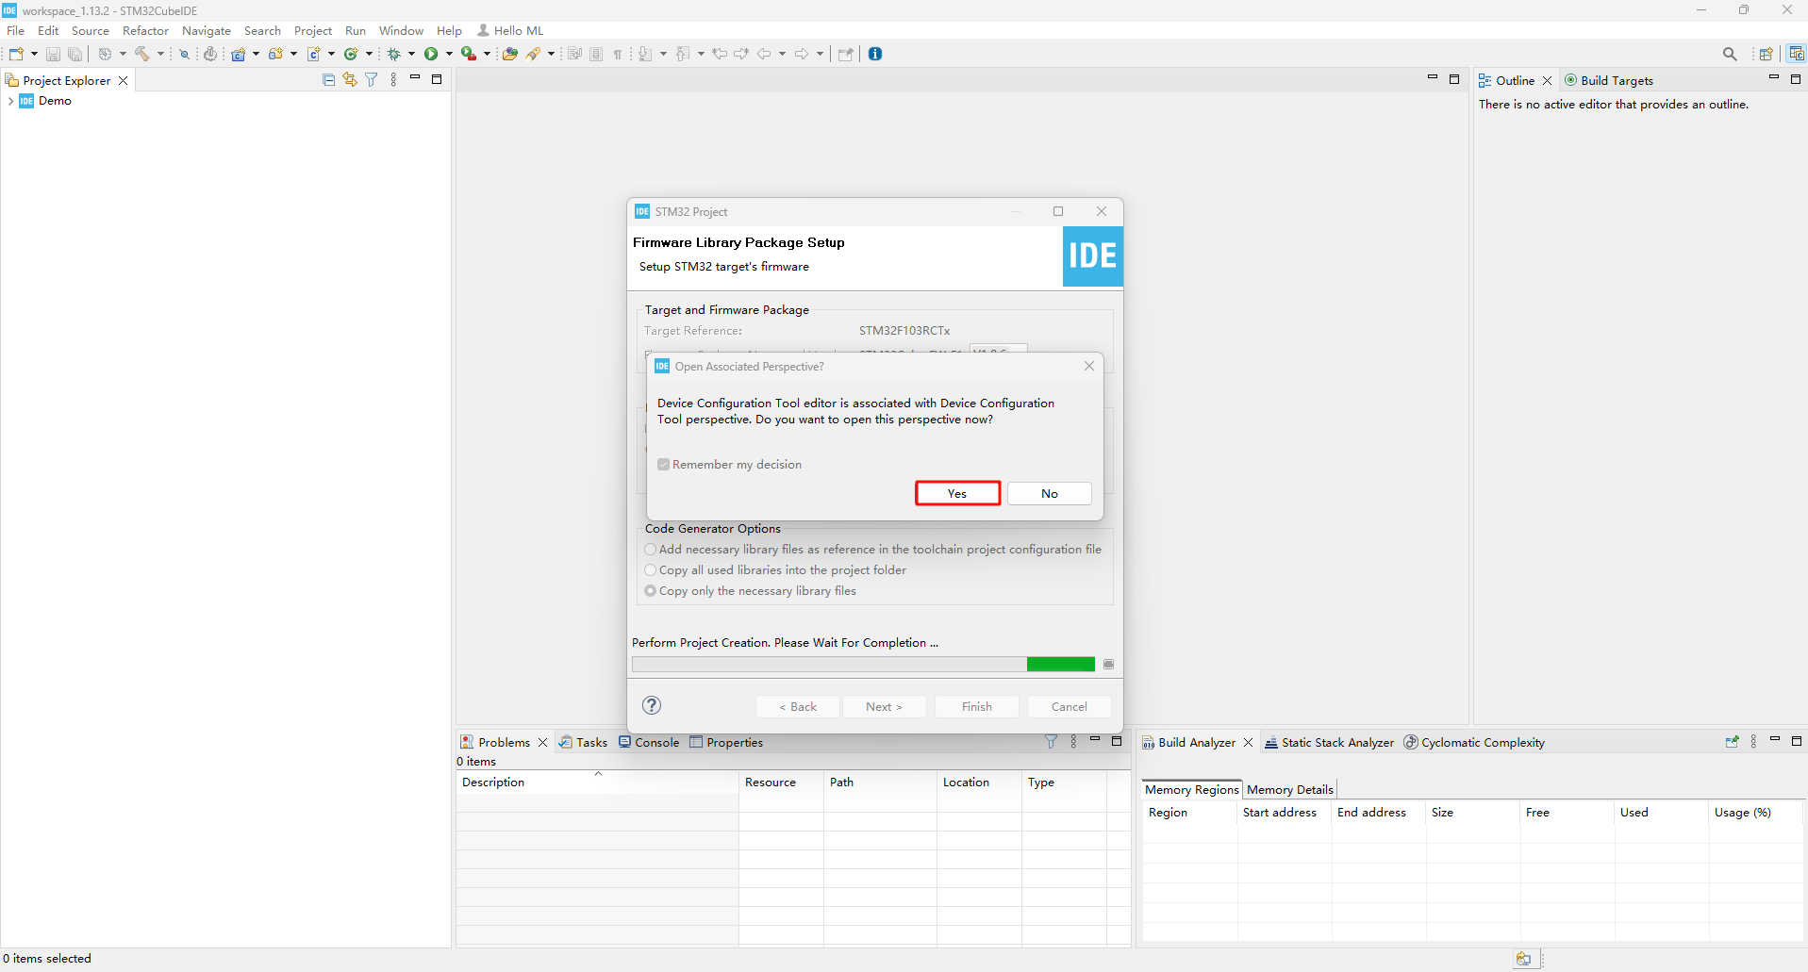Click Cancel in STM32 Project wizard
Screen dimensions: 1808x972
(1069, 706)
